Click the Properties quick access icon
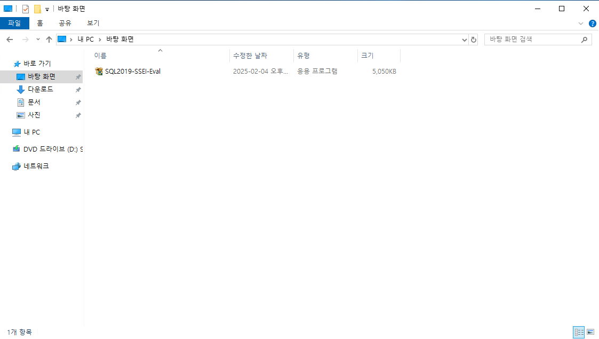Viewport: 599px width, 339px height. pos(26,9)
